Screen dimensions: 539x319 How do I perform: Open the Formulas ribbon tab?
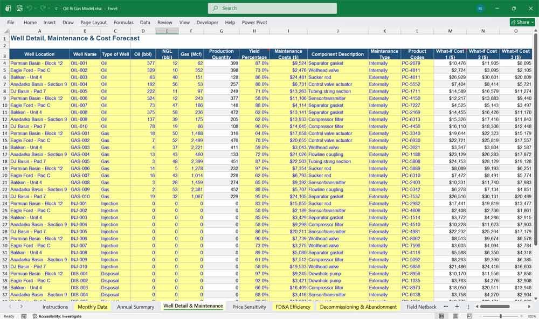click(123, 22)
